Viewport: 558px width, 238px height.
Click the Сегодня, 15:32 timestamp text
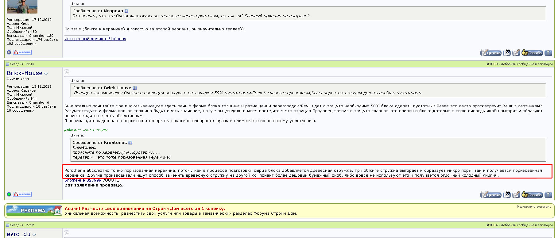22,225
